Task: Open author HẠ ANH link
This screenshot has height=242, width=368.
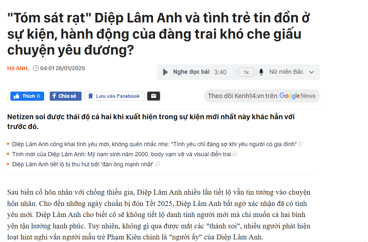Action: 18,68
